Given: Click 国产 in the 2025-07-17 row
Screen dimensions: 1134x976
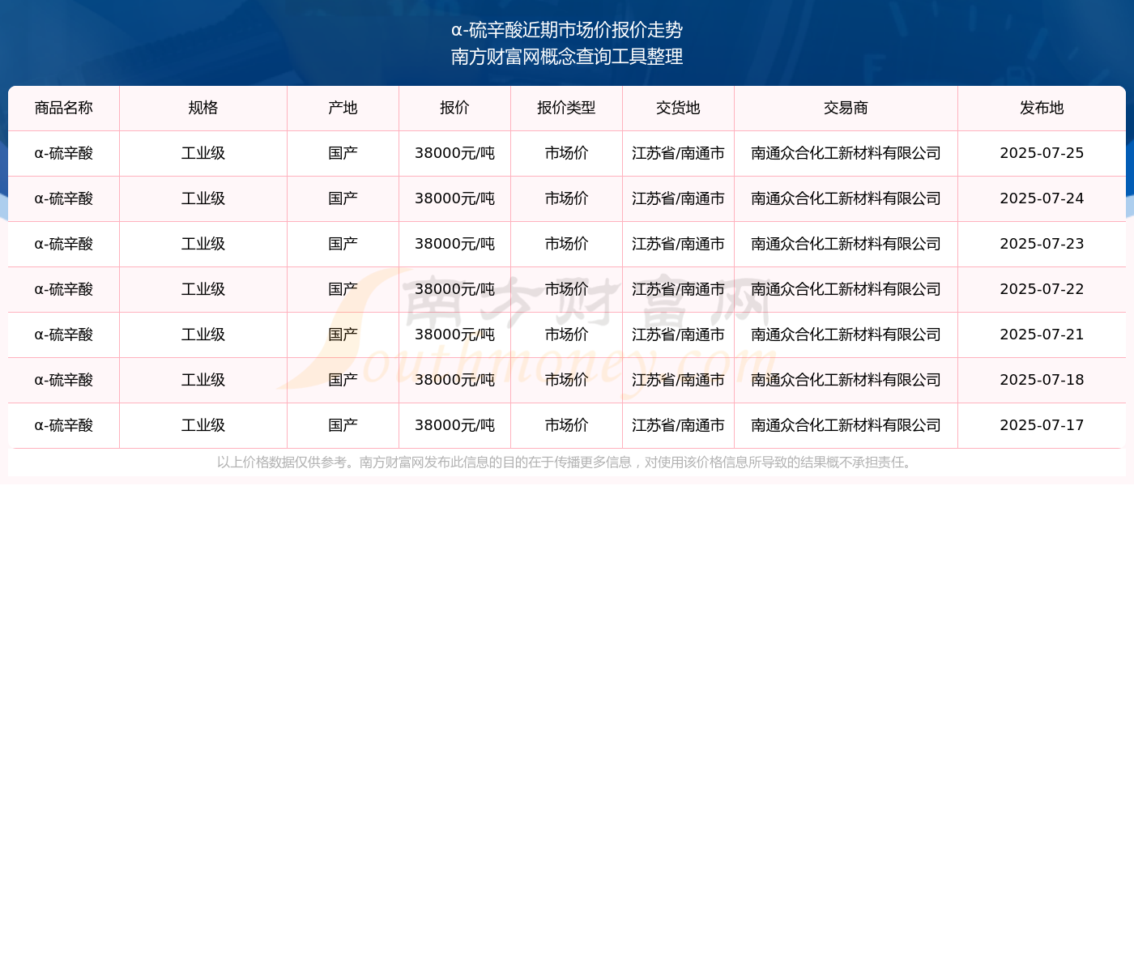Looking at the screenshot, I should [343, 425].
